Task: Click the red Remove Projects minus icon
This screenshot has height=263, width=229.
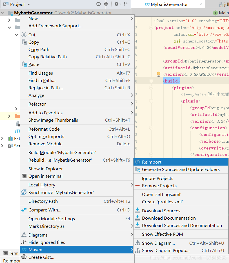Action: (137, 186)
